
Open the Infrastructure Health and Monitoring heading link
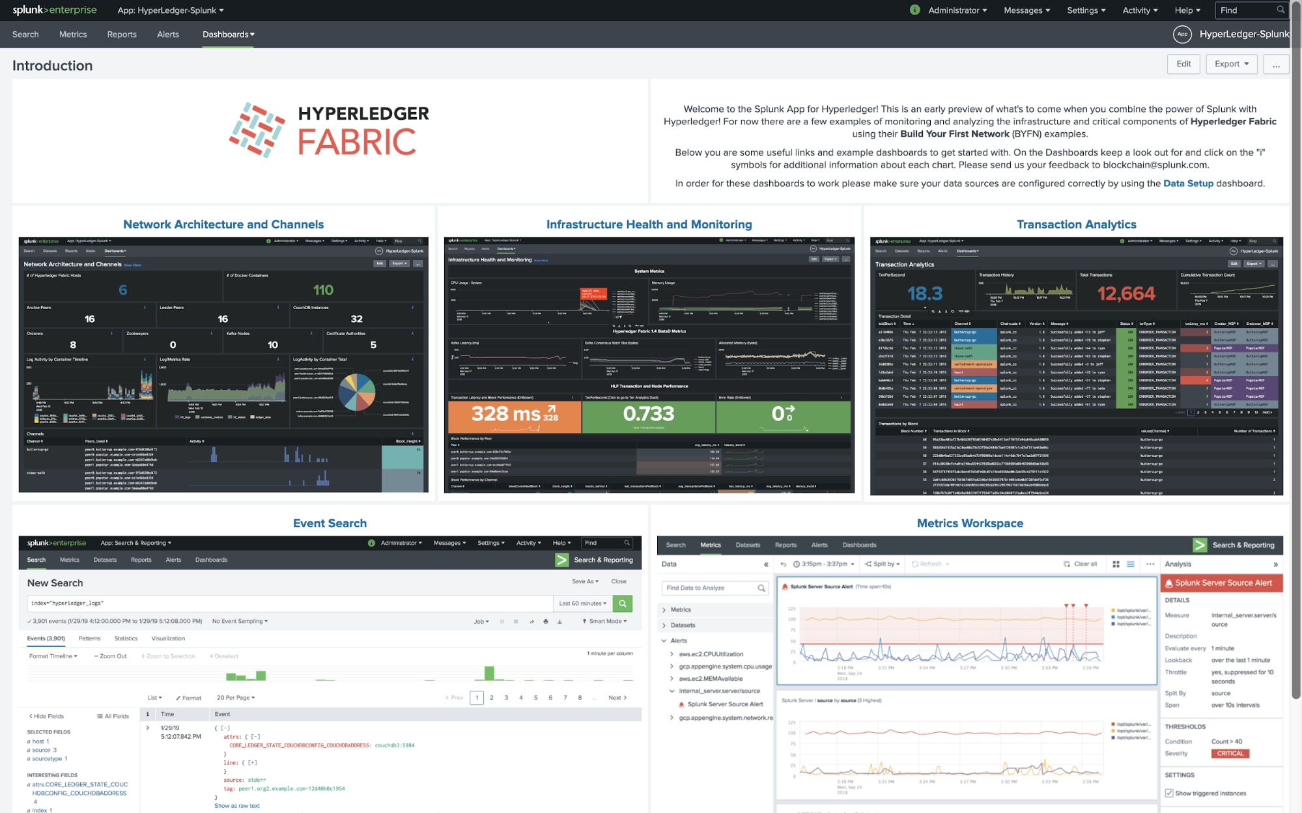click(x=649, y=224)
